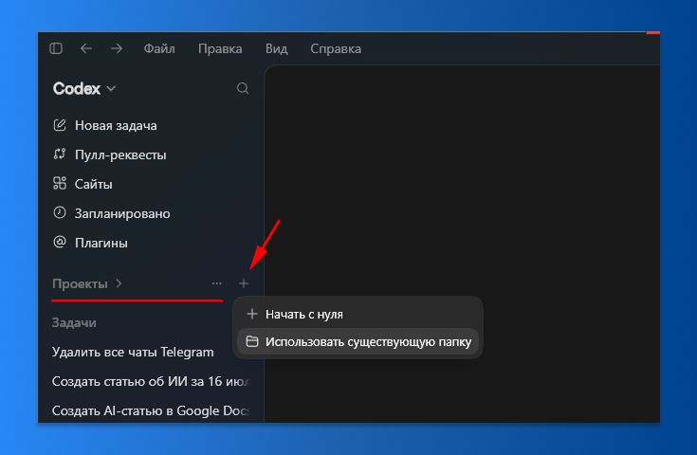Click the Задачи section header

[x=74, y=322]
